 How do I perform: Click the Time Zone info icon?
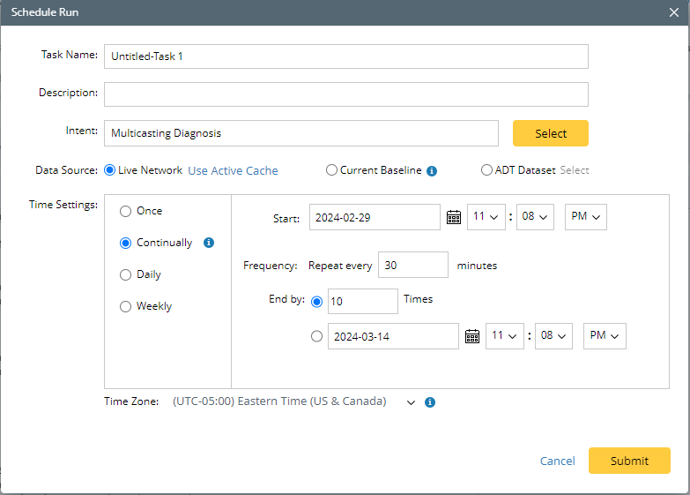430,402
